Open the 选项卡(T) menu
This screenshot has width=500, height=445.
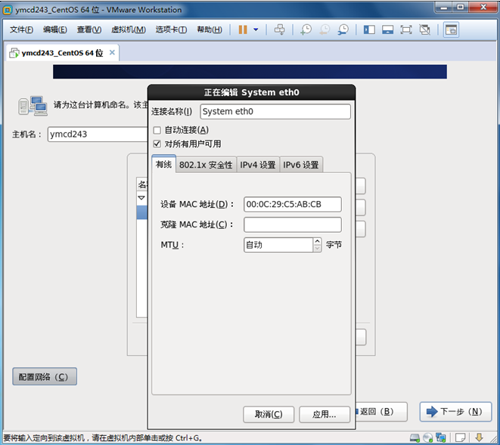tap(171, 29)
